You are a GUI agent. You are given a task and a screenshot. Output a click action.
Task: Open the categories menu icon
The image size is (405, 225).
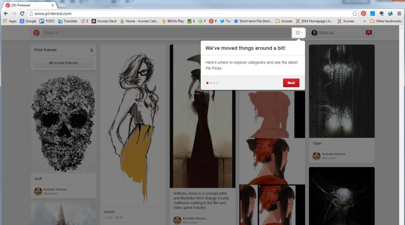299,33
